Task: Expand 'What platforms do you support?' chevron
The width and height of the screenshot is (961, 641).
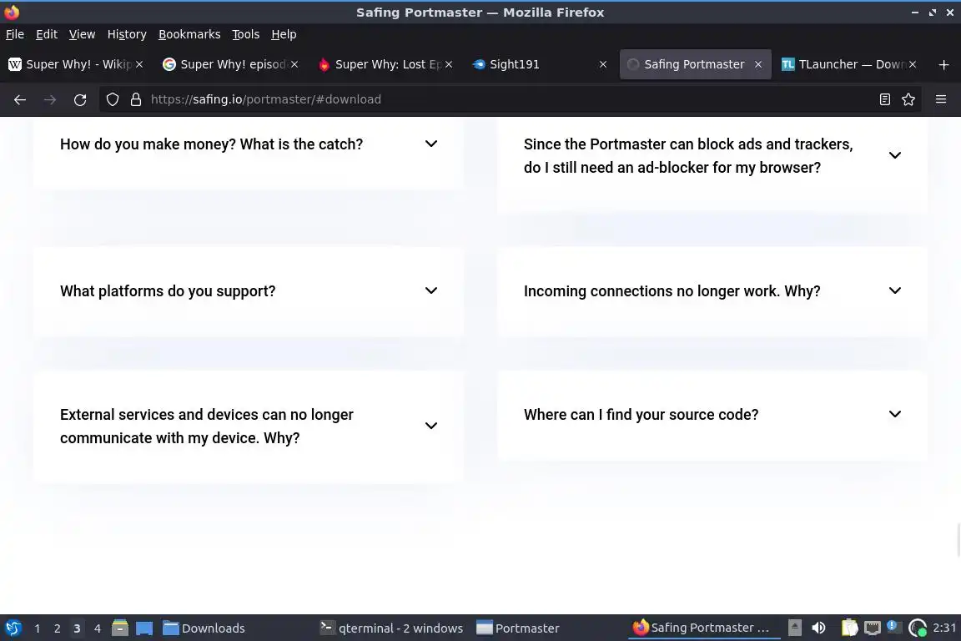Action: point(431,290)
